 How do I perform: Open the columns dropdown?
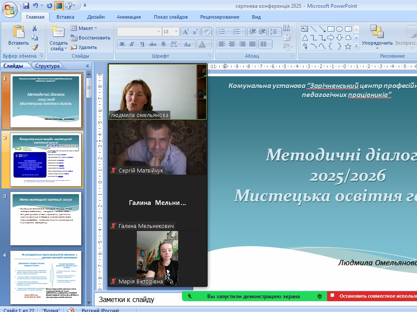265,44
